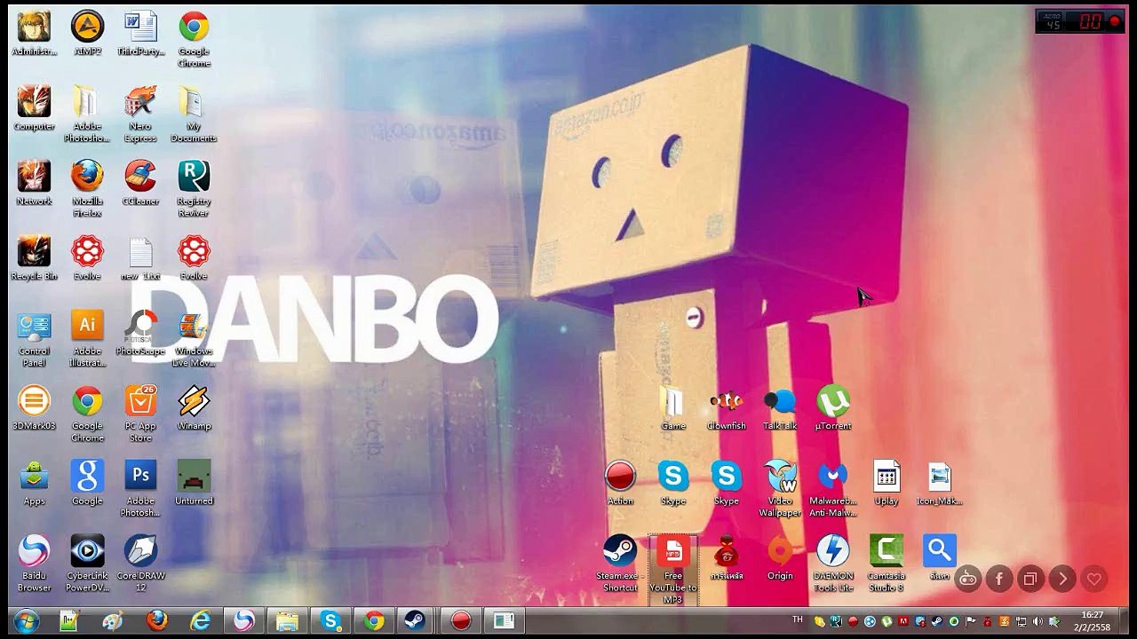Open Baidu Browser desktop shortcut
The width and height of the screenshot is (1137, 639).
point(34,563)
